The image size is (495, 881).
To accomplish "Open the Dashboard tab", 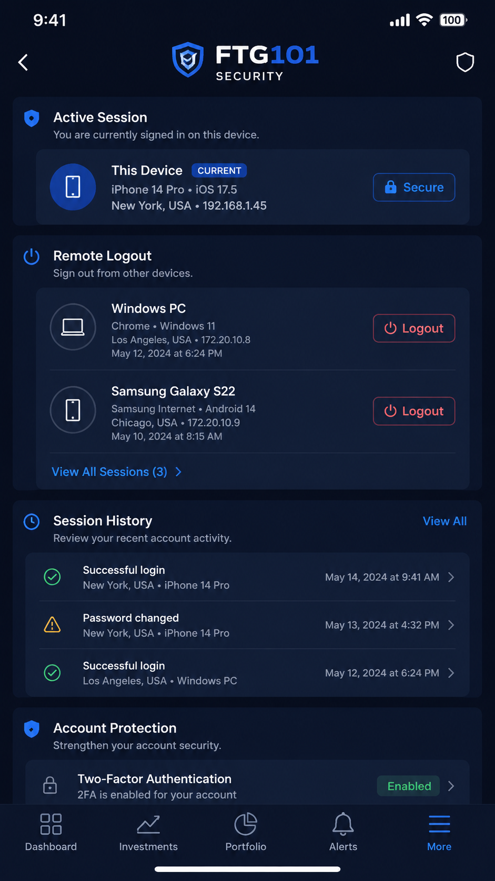I will pos(51,832).
